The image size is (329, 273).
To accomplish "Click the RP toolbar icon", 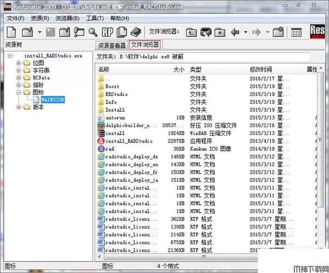I will click(x=109, y=32).
